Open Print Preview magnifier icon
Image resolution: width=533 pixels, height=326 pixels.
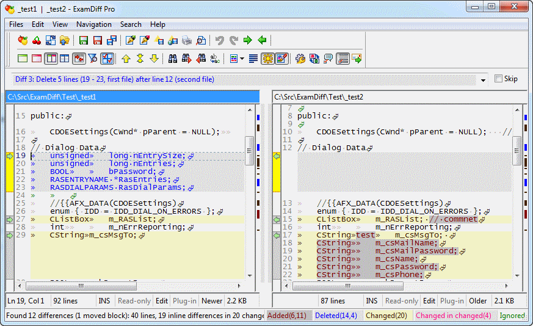[x=201, y=40]
